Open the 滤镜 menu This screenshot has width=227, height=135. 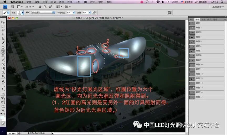70,2
